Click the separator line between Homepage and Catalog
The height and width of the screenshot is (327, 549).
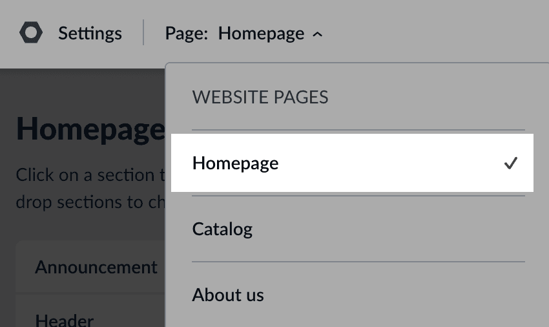[358, 196]
